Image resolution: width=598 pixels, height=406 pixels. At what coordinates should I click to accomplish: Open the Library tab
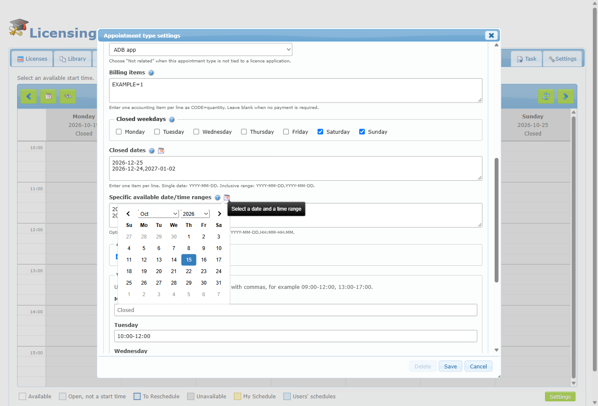(73, 59)
